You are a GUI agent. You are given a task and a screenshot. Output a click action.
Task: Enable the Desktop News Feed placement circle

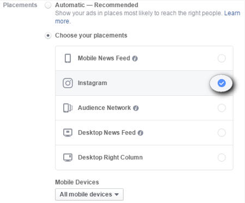[x=222, y=133]
